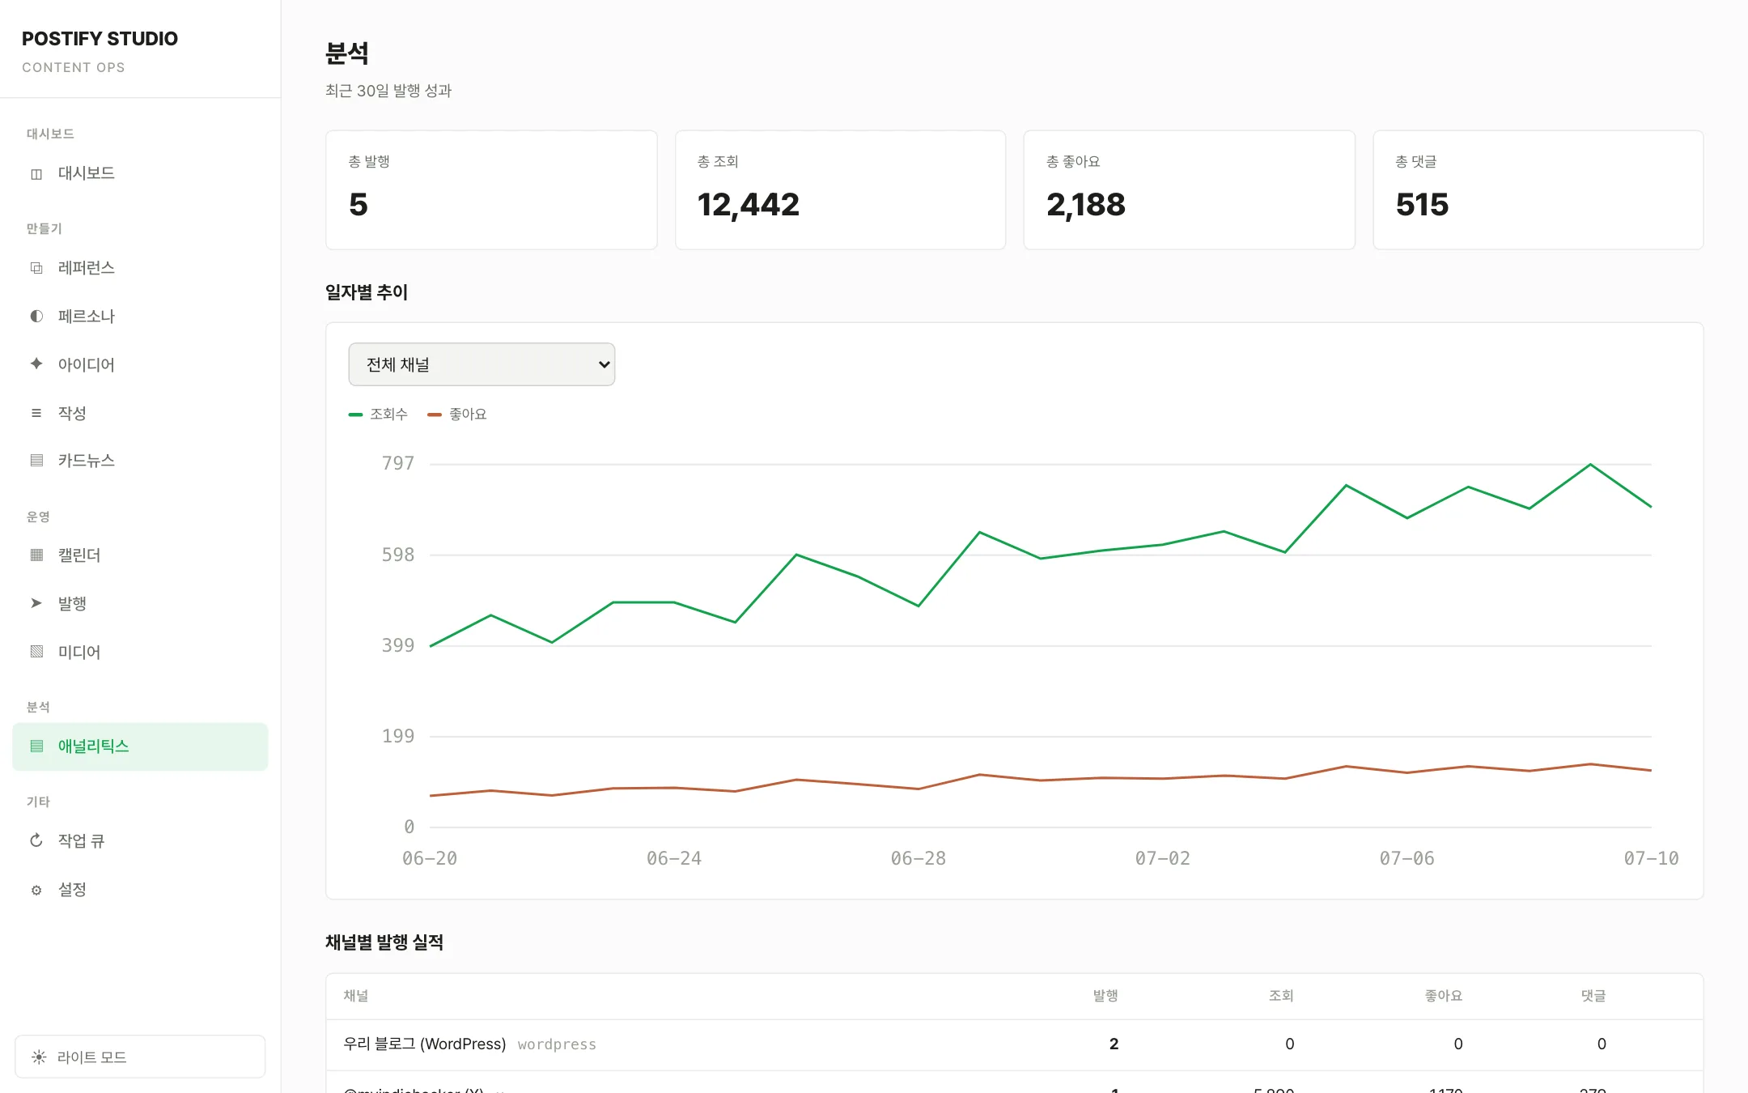Open the 전체 채널 dropdown
This screenshot has height=1093, width=1748.
(x=482, y=364)
